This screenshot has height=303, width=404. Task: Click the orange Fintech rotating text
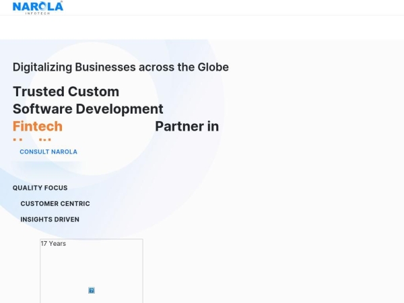click(x=38, y=126)
